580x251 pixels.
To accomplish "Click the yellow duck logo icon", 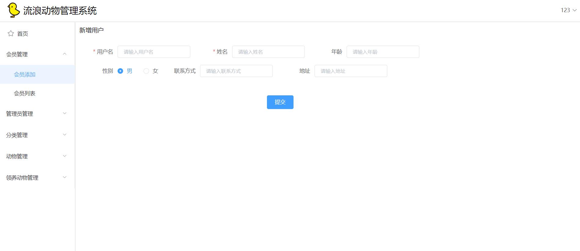I will pos(14,10).
